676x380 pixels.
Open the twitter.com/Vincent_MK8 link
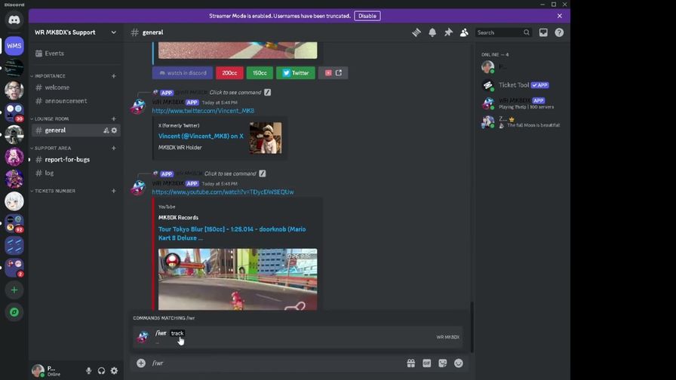(203, 111)
